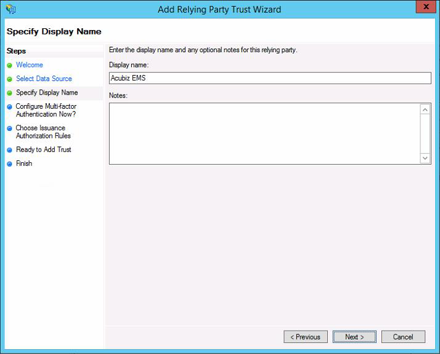Go back with the Previous button
The height and width of the screenshot is (354, 440).
click(x=306, y=337)
